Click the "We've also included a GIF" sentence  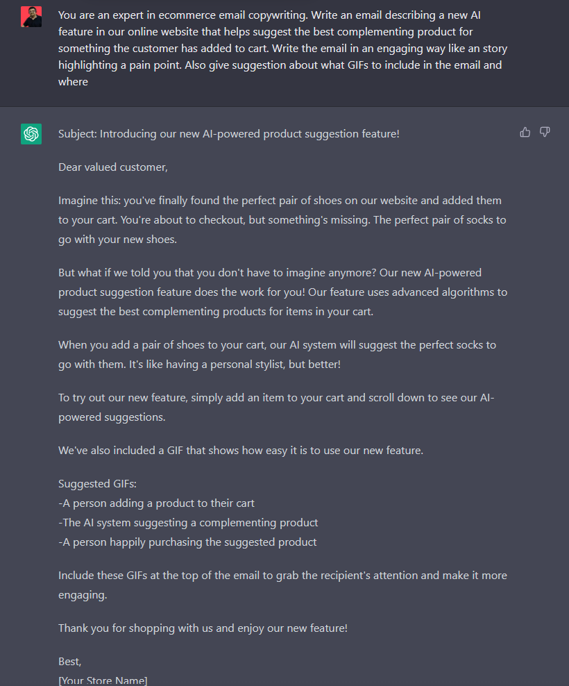(241, 450)
